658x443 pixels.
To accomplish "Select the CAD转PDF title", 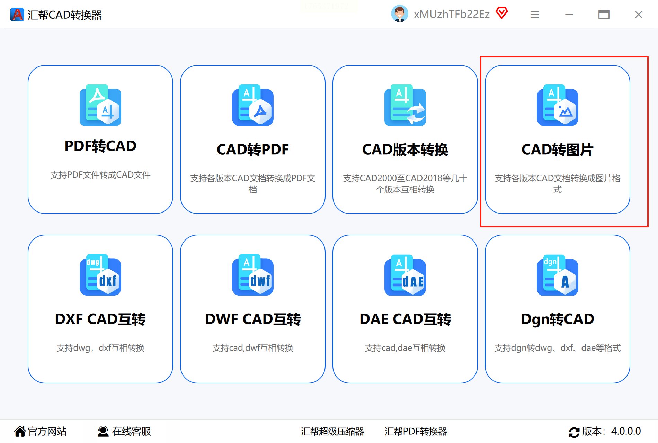I will [253, 150].
